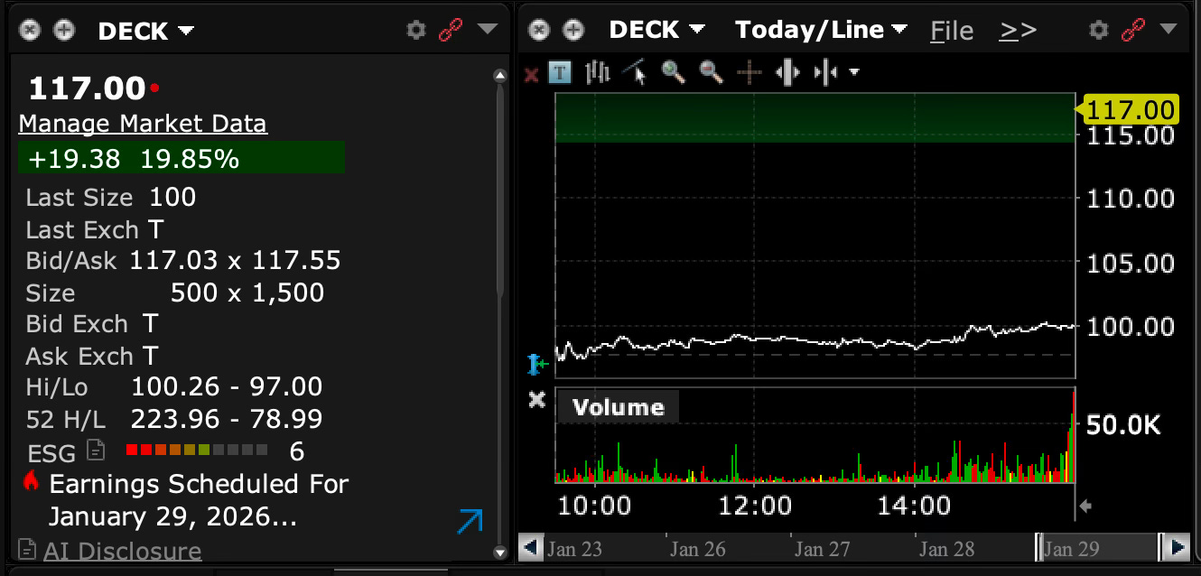
Task: Open the quote panel options triangle menu
Action: tap(487, 29)
